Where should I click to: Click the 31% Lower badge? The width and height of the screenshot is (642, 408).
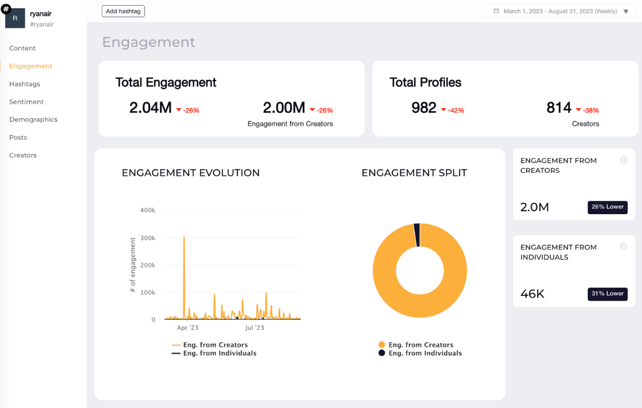[607, 294]
